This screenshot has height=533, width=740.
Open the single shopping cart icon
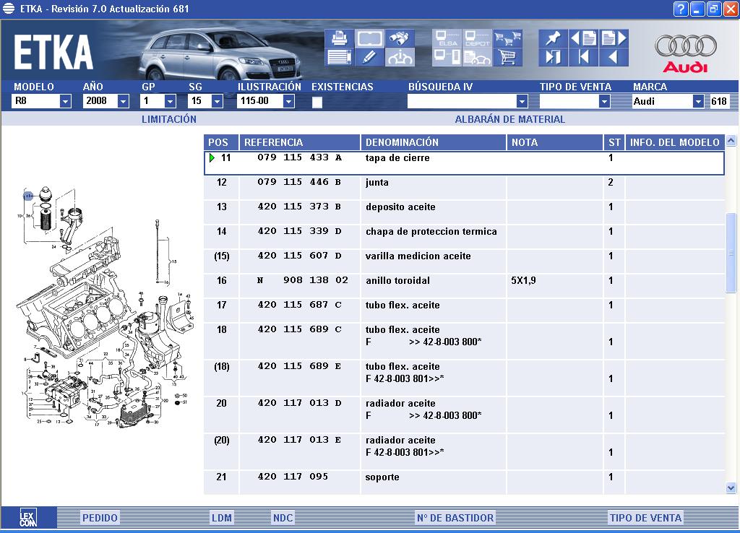click(507, 57)
